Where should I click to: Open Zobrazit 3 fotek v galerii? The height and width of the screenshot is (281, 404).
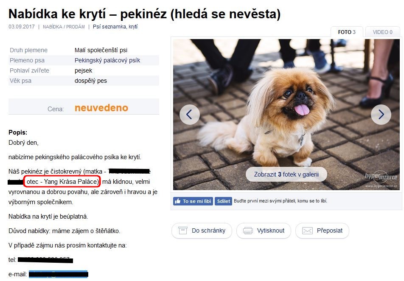click(x=286, y=174)
